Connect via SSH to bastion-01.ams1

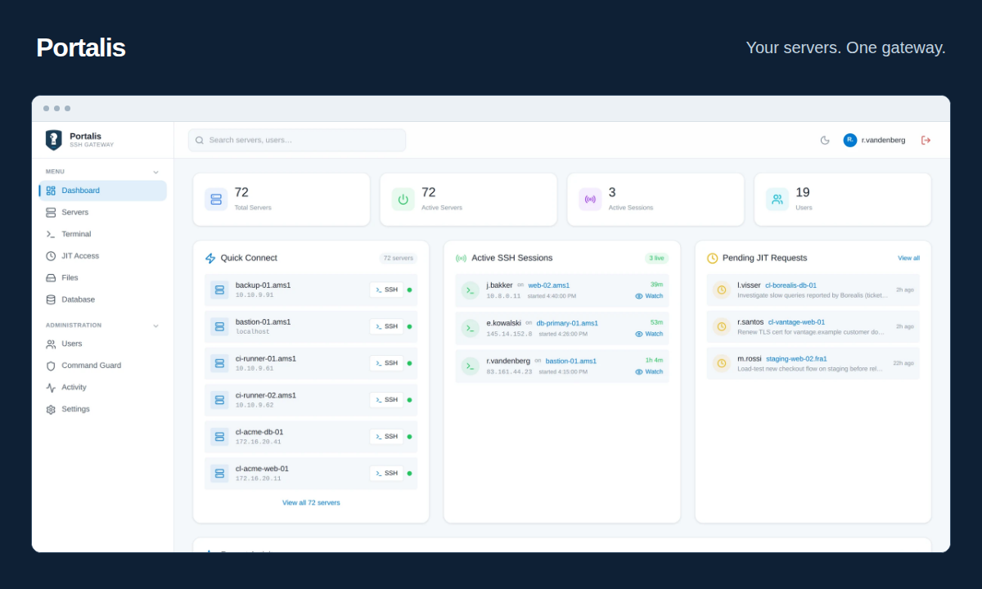point(386,326)
